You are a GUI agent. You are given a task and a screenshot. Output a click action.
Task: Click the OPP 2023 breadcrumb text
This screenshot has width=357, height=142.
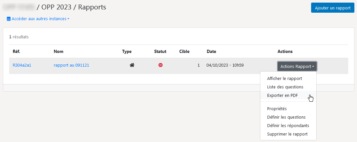coord(57,7)
